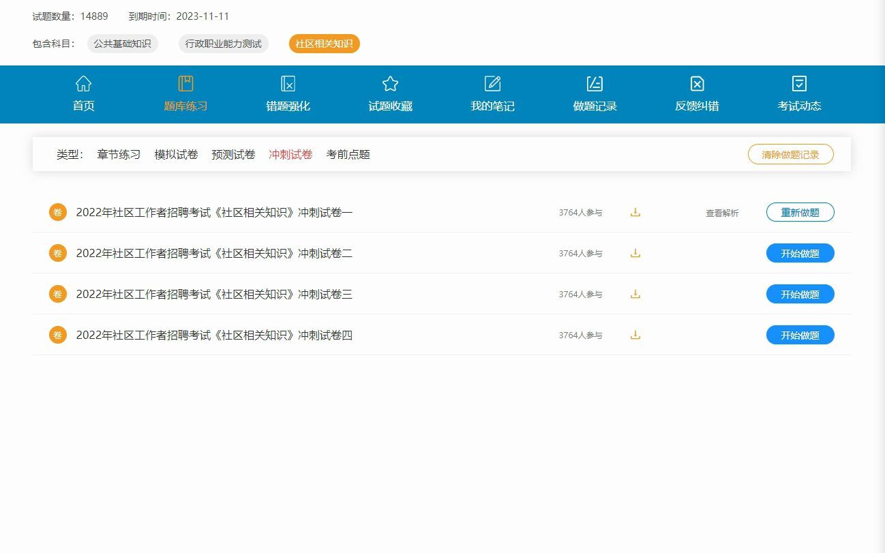This screenshot has height=553, width=885.
Task: Open 查看解析 for 冲刺试卷一
Action: pyautogui.click(x=722, y=213)
